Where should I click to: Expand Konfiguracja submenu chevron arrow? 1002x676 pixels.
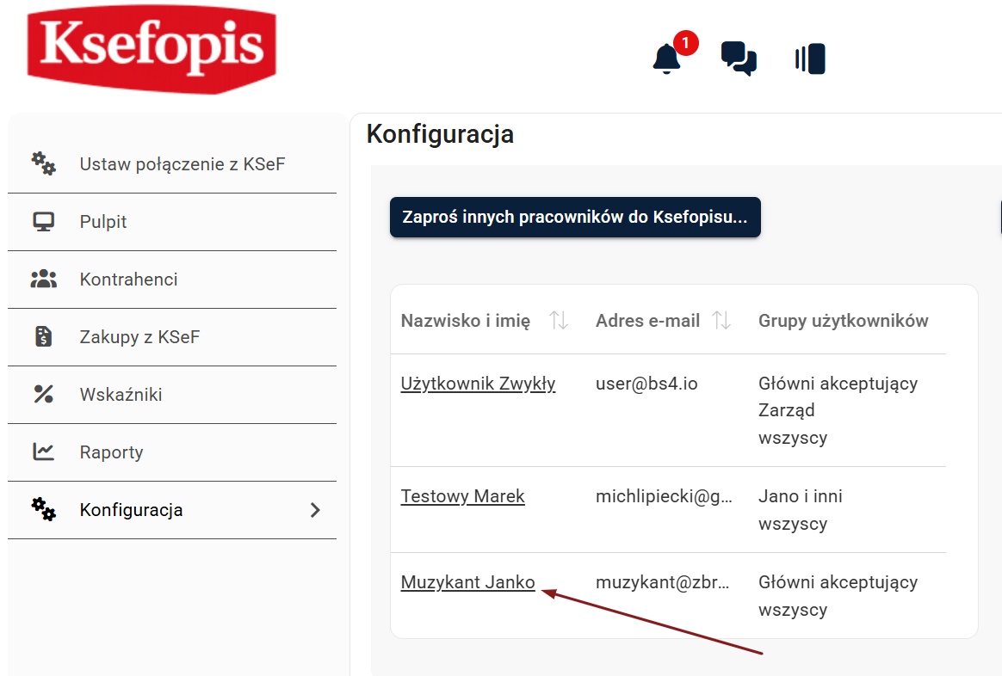pyautogui.click(x=315, y=510)
